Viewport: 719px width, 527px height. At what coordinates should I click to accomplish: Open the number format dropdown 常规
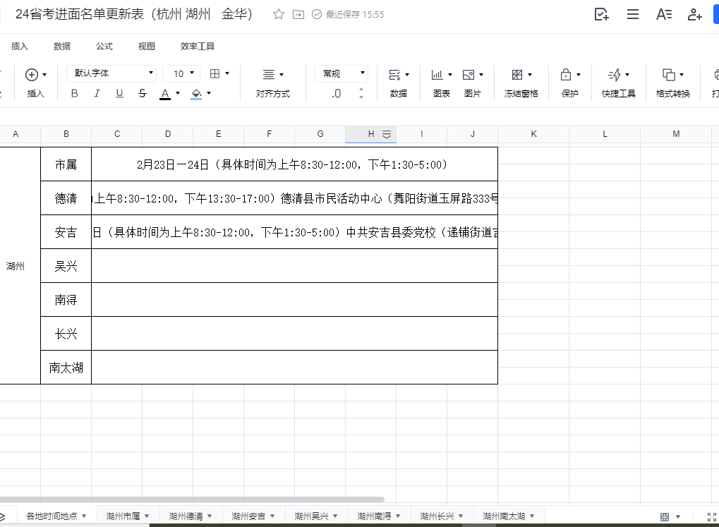(342, 73)
